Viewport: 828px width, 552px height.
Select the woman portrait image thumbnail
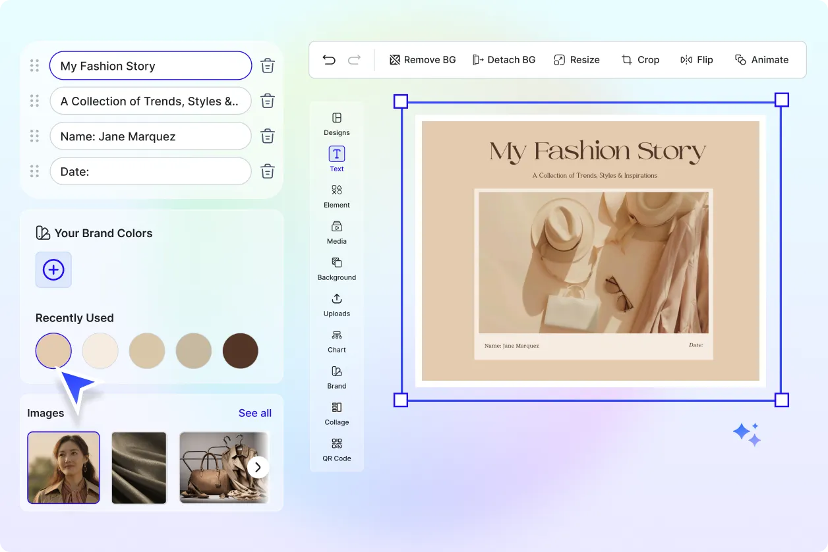[63, 467]
